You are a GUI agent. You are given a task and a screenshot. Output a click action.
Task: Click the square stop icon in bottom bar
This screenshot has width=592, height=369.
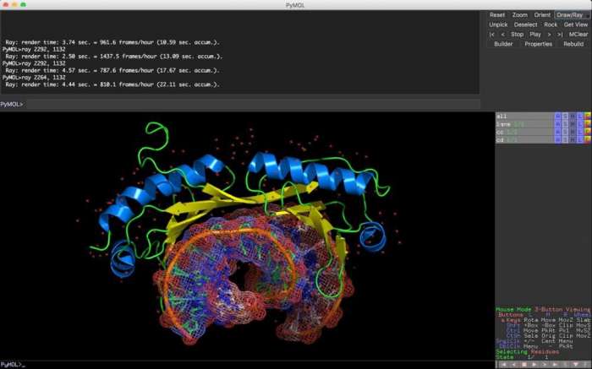523,365
